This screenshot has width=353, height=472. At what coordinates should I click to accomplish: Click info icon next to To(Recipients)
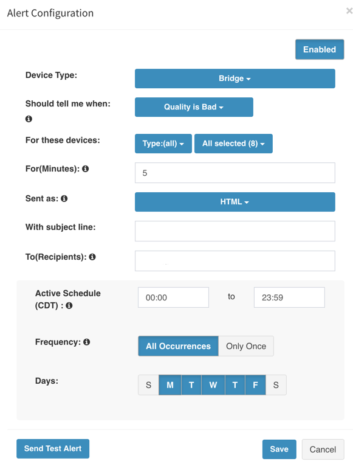click(x=92, y=257)
